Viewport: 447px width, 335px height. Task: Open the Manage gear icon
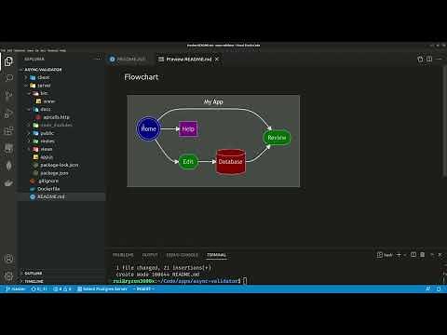pyautogui.click(x=8, y=275)
